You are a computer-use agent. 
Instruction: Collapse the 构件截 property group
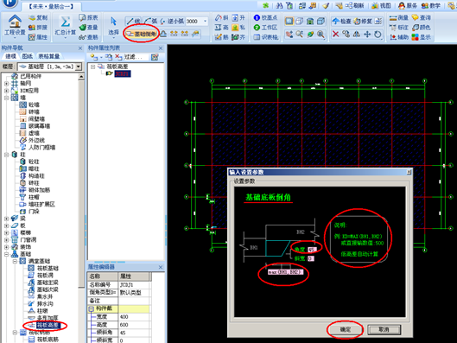[x=92, y=308]
